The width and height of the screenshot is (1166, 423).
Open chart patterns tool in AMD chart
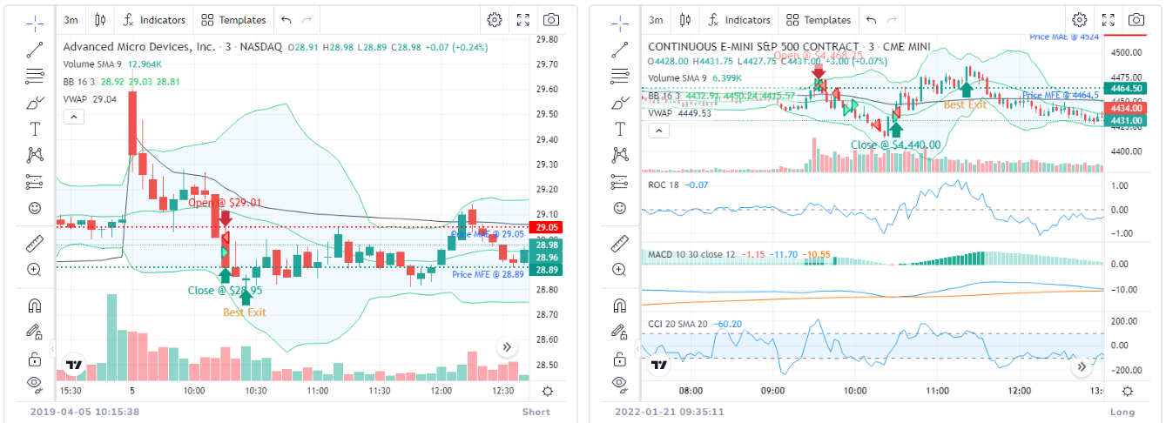click(35, 155)
